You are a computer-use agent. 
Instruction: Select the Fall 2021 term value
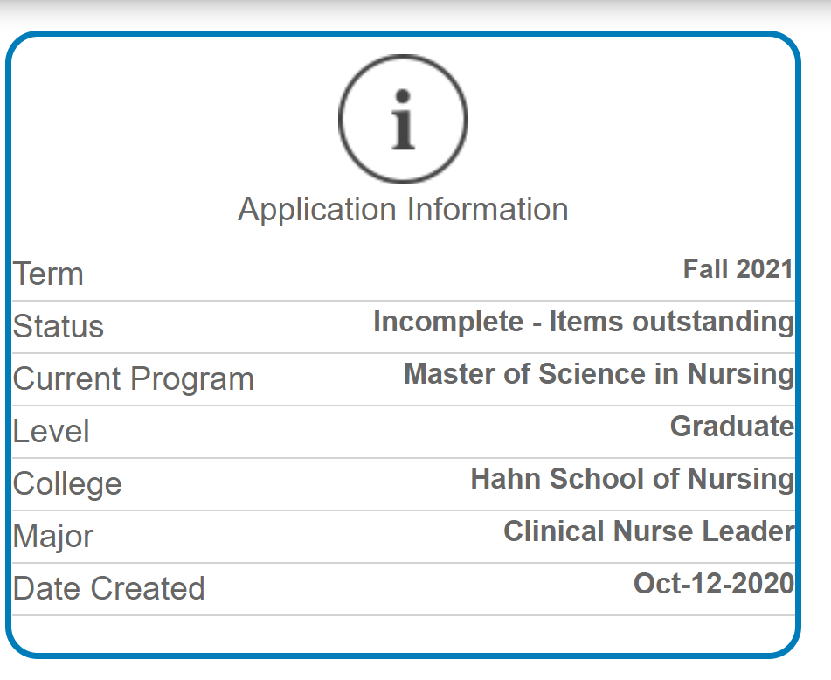click(x=738, y=268)
